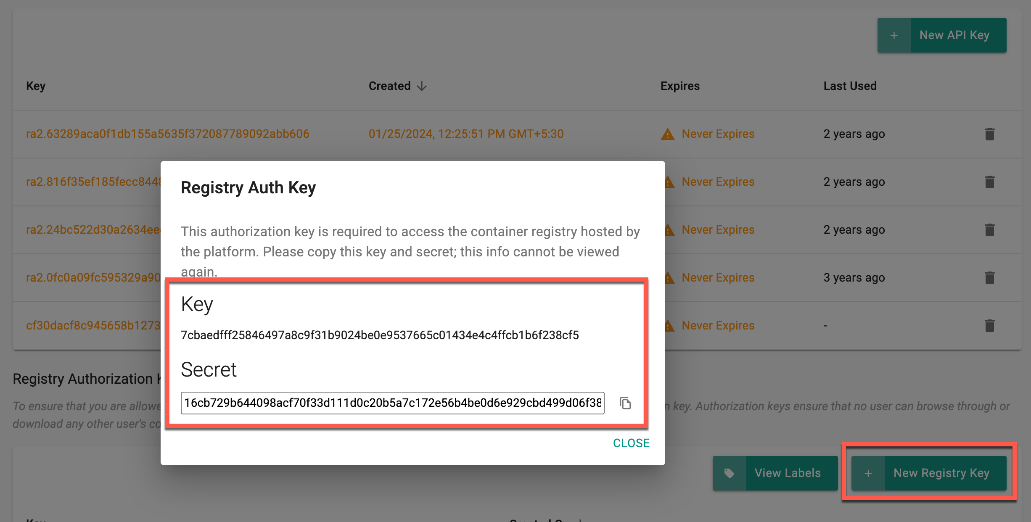Delete the ra2.63289aca API key
Screen dimensions: 1031x522
[989, 134]
